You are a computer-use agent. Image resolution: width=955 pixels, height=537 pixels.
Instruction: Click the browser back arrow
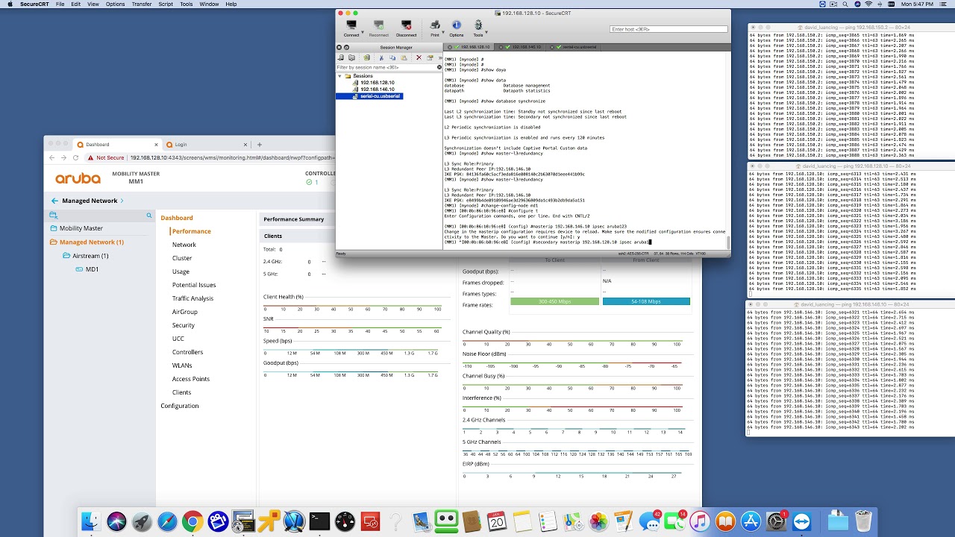(x=51, y=157)
